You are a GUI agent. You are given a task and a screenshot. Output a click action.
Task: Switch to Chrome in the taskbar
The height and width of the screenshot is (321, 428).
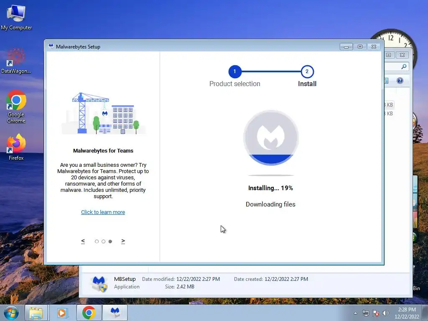(x=89, y=313)
